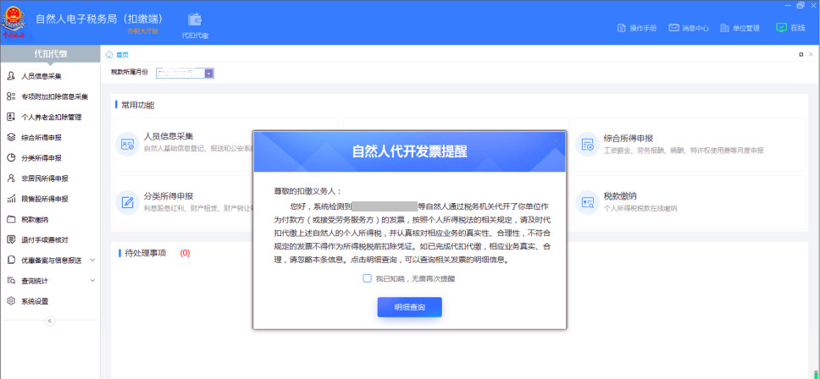Click the 系统设置 gear icon

11,301
